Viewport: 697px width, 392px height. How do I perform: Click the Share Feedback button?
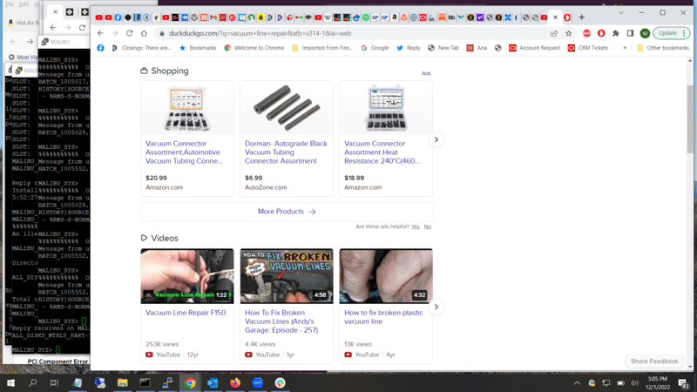(x=654, y=362)
